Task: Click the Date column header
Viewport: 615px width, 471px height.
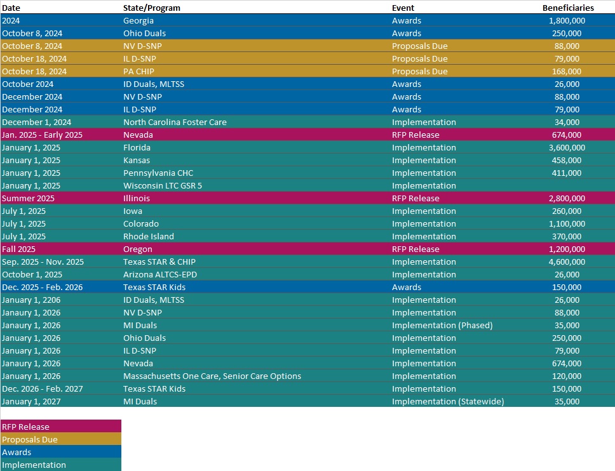Action: (x=11, y=8)
